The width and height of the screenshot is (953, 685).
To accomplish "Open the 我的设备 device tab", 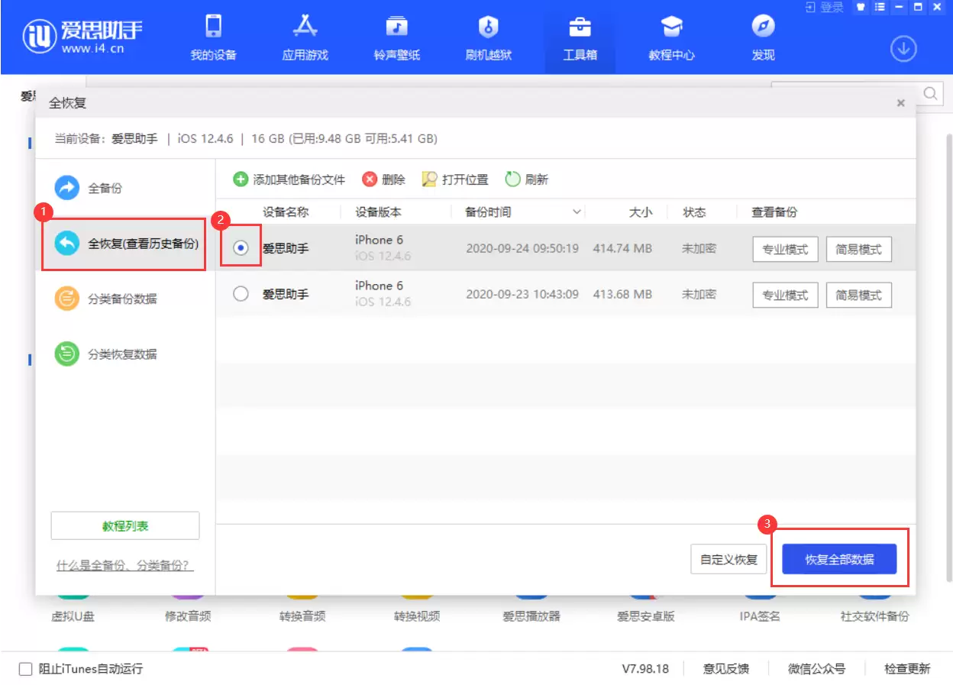I will coord(213,38).
